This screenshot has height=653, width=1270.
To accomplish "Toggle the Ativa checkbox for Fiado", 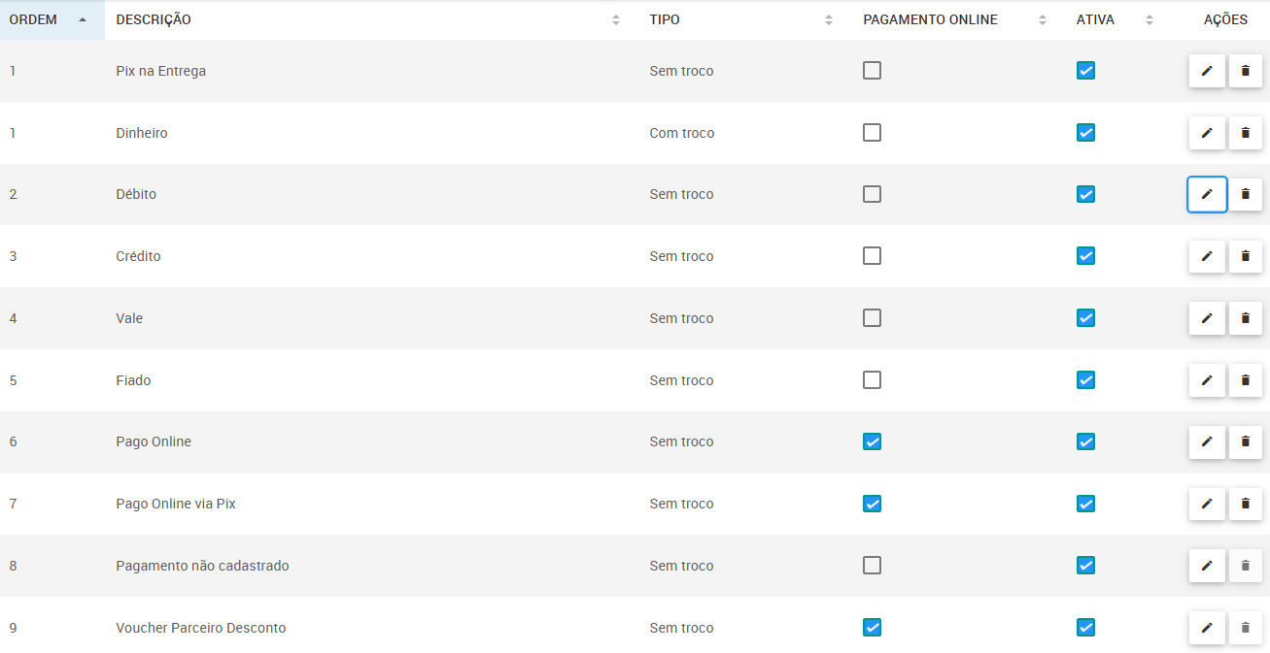I will tap(1085, 380).
